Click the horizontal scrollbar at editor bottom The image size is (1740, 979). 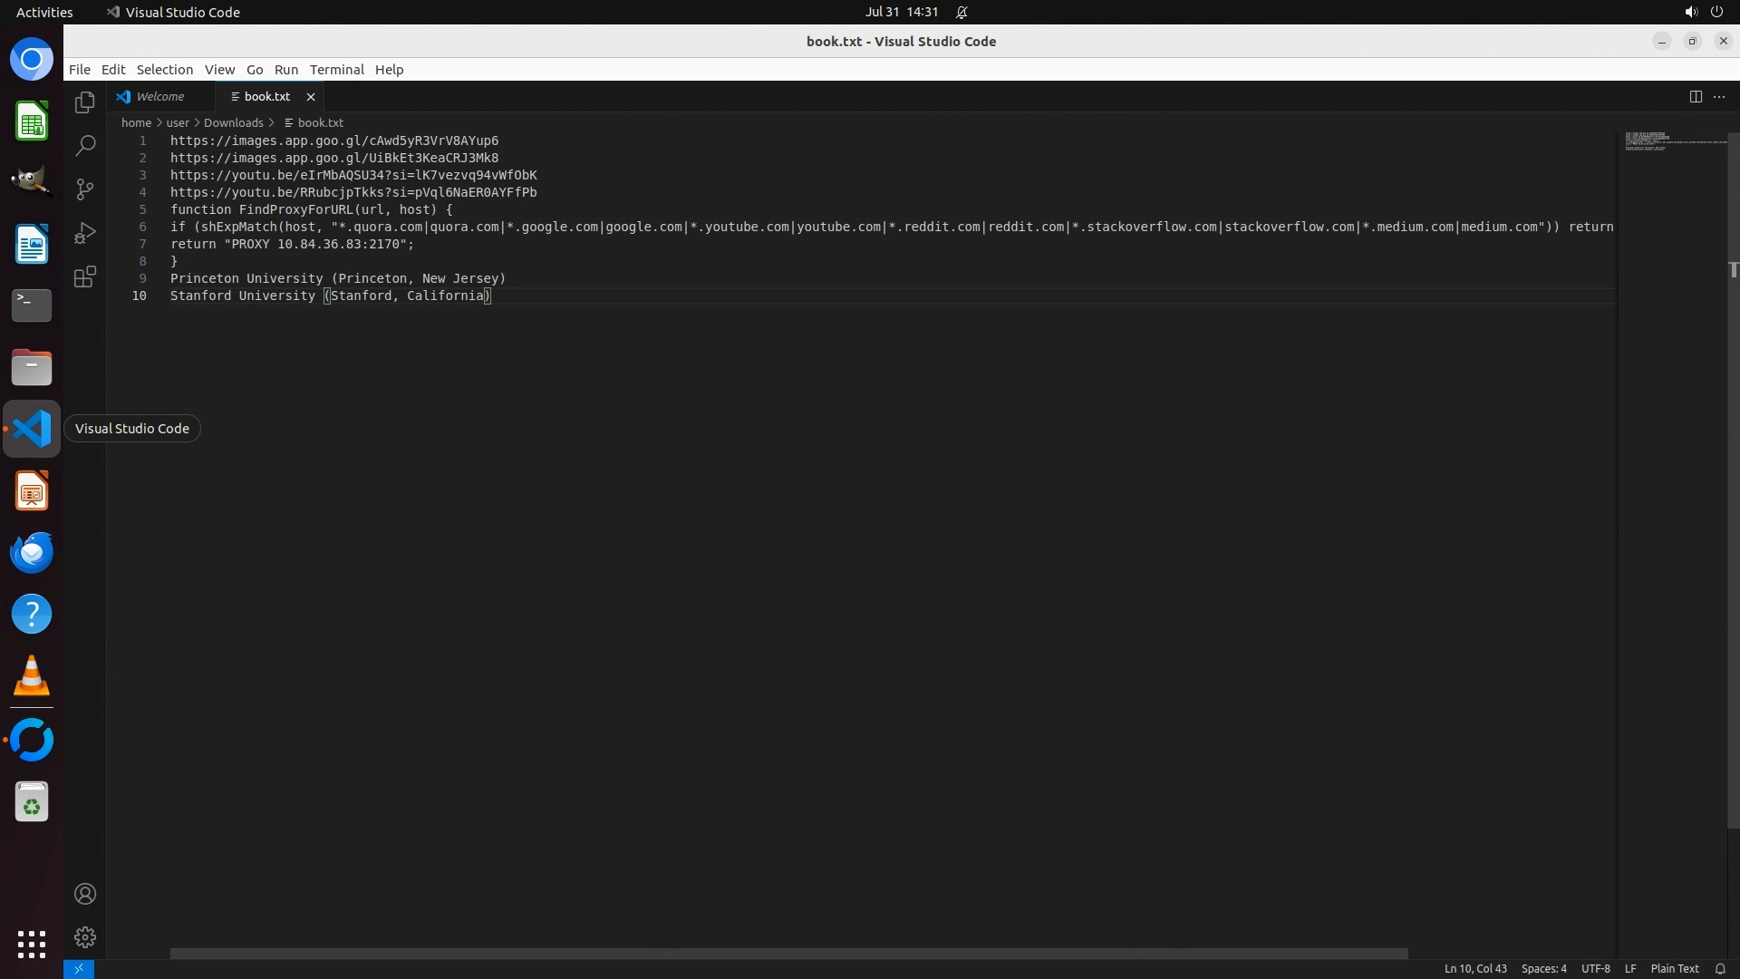(x=788, y=954)
